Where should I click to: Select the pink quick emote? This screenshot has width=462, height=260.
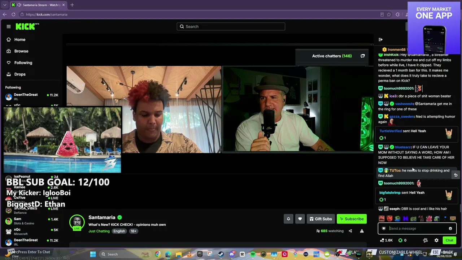point(429,218)
